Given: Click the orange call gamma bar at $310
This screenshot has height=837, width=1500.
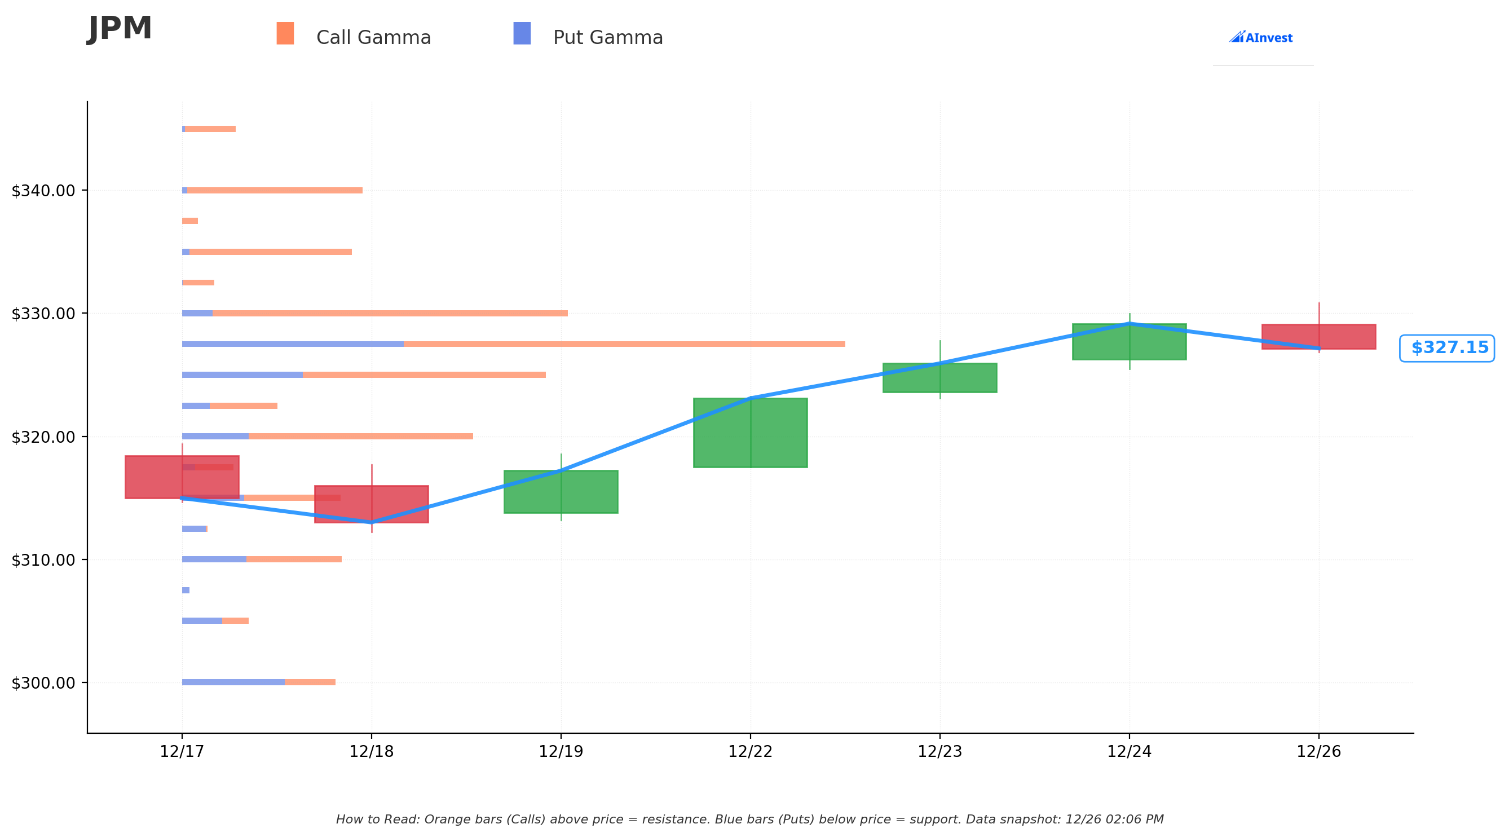Looking at the screenshot, I should point(294,559).
